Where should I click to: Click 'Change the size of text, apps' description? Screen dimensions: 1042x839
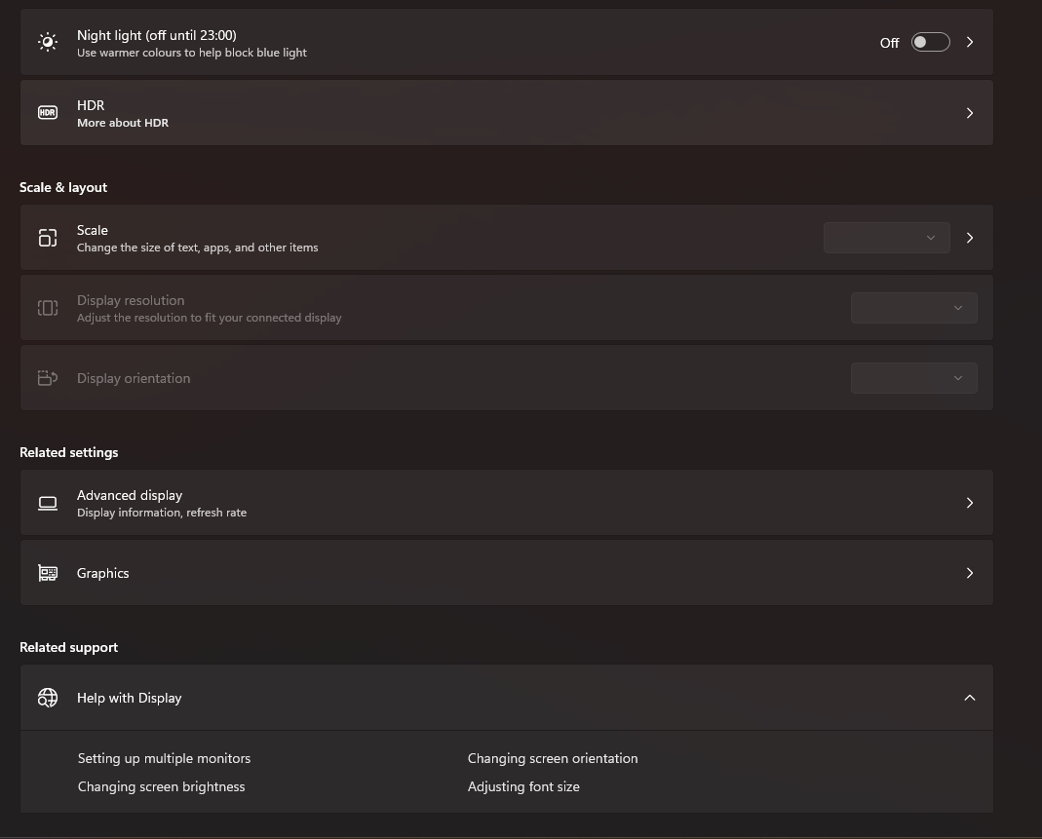pyautogui.click(x=197, y=248)
